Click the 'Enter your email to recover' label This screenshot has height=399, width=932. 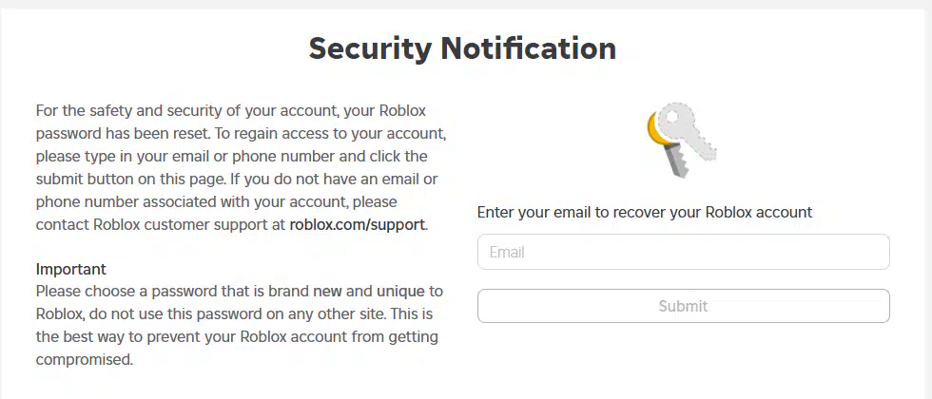pyautogui.click(x=645, y=212)
